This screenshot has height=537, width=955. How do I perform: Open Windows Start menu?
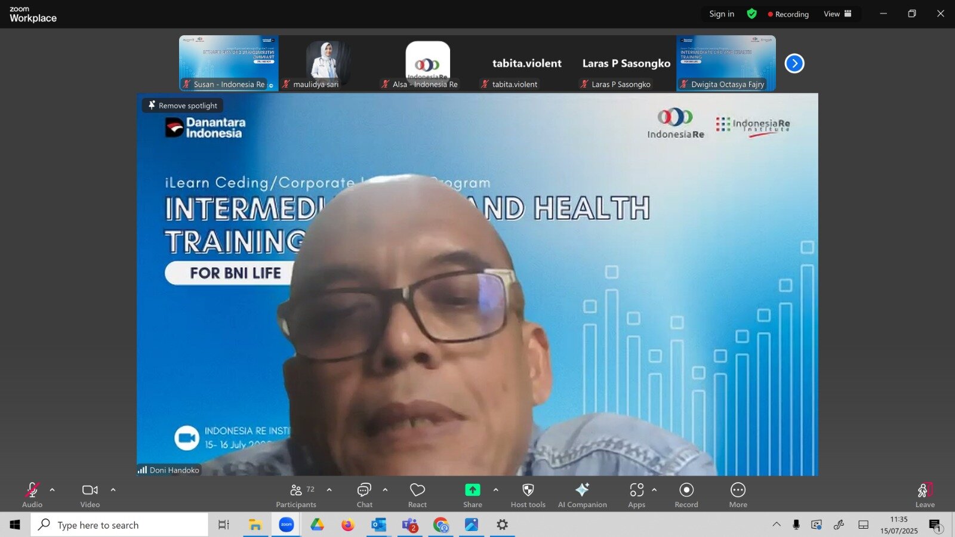(15, 525)
